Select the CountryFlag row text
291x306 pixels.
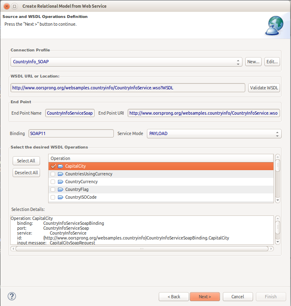77,189
